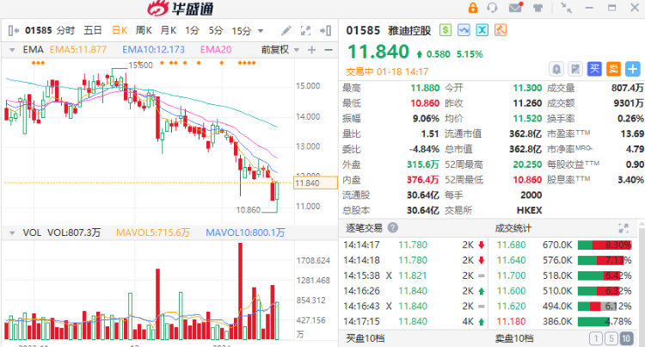Click the 11.840 current price tag on axis
Viewport: 645px width, 347px height.
tap(315, 183)
